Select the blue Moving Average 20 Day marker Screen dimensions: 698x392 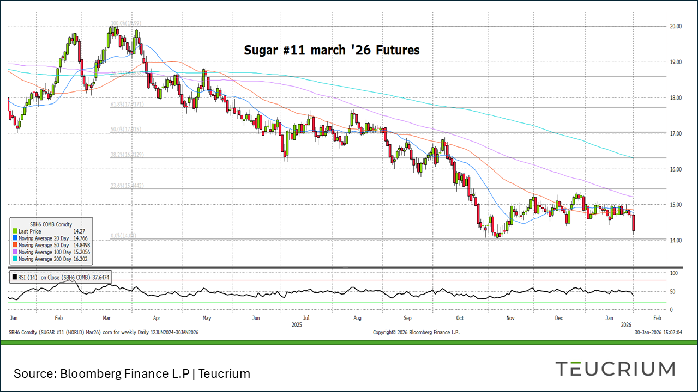pyautogui.click(x=15, y=238)
